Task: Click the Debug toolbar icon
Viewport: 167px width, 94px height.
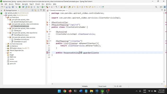Action: pos(38,7)
